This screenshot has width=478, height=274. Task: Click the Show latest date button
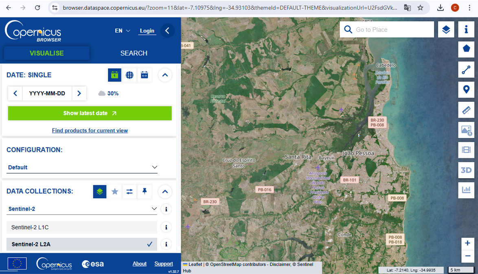point(90,113)
